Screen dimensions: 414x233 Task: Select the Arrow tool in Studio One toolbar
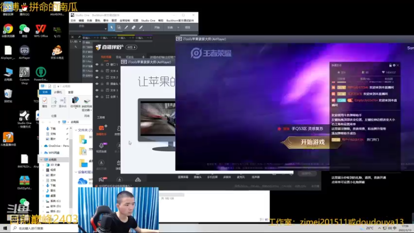[111, 27]
